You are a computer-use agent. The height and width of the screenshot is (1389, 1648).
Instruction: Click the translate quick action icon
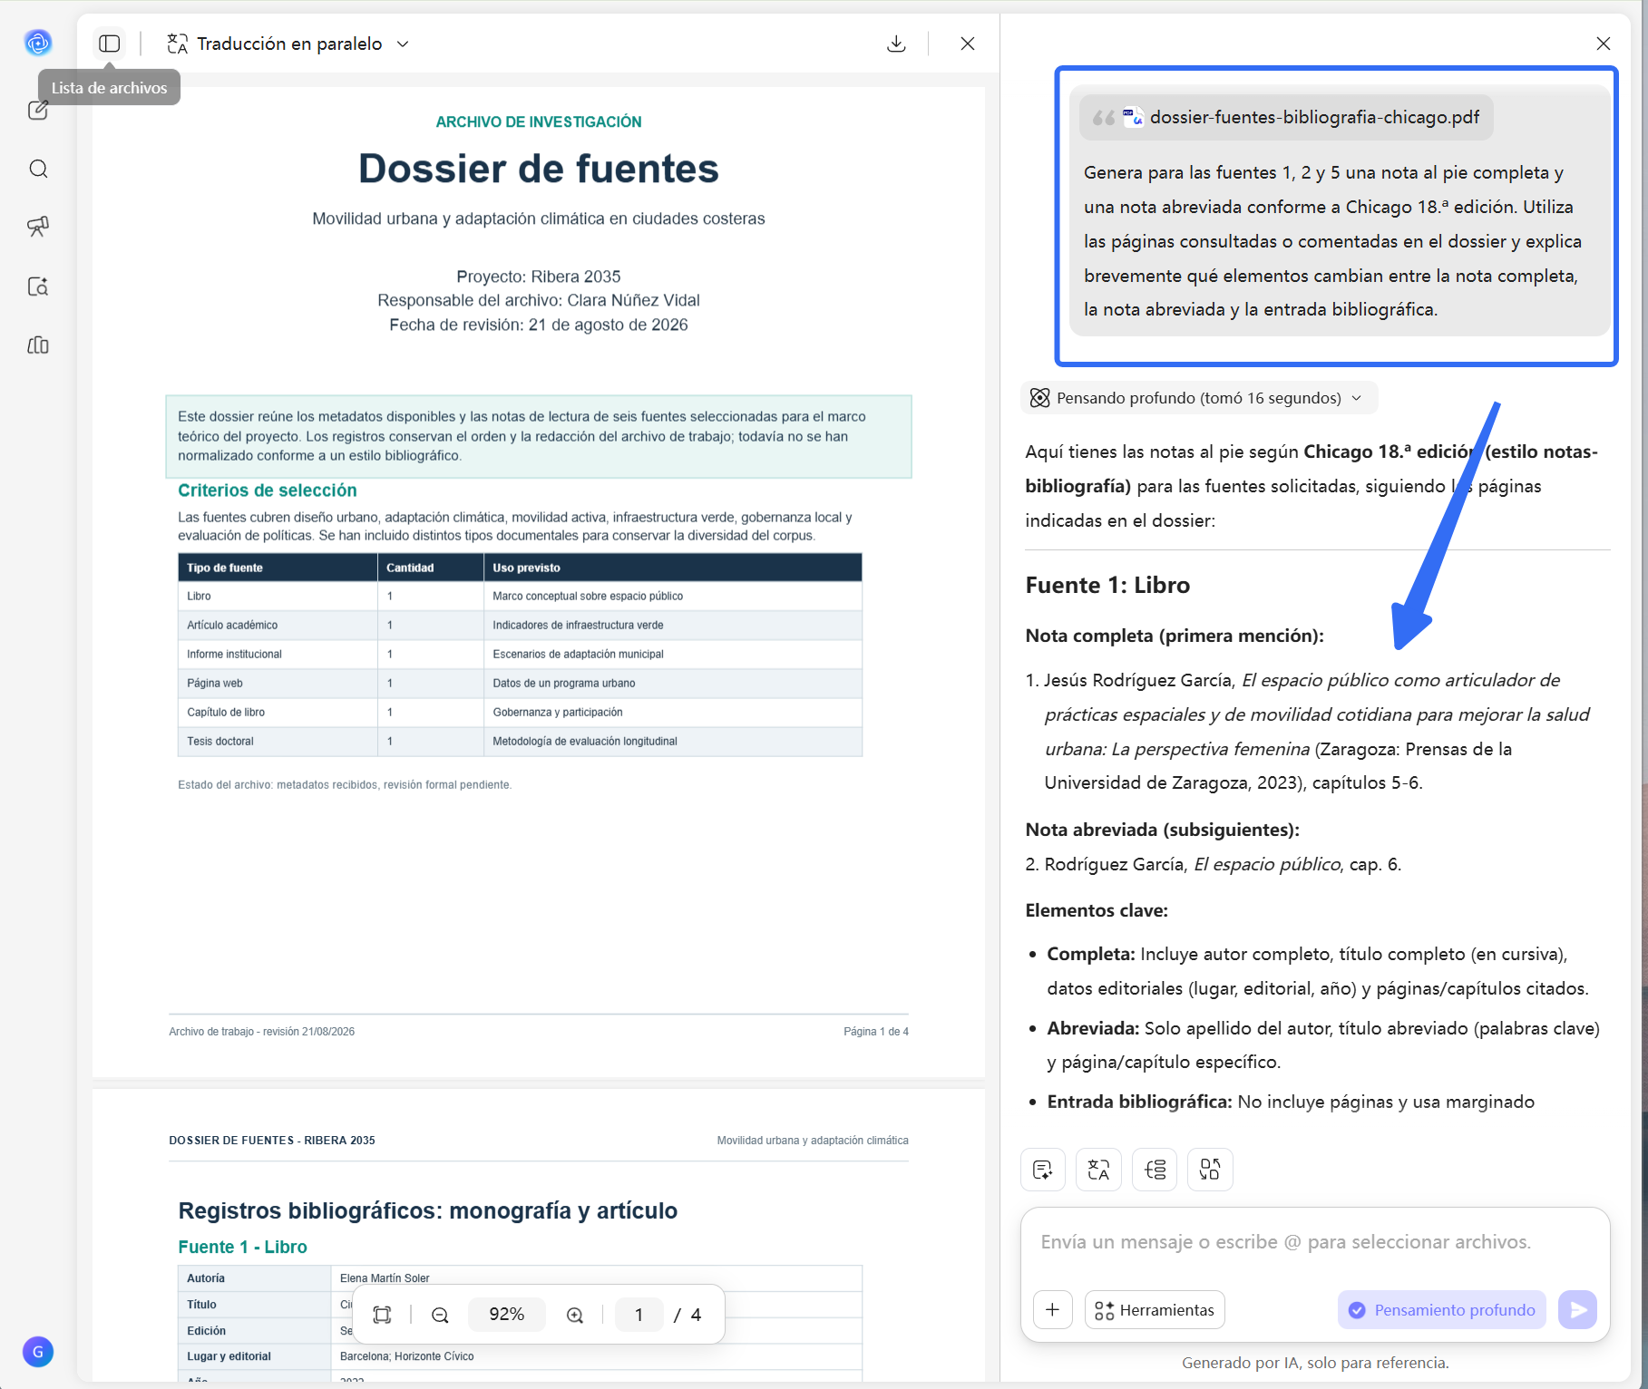point(1099,1170)
